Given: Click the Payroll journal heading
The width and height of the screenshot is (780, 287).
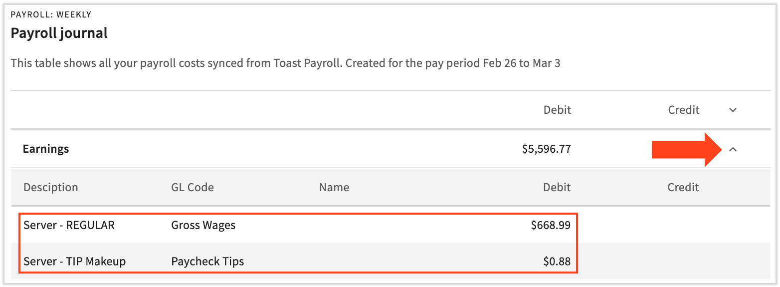Looking at the screenshot, I should click(x=59, y=33).
